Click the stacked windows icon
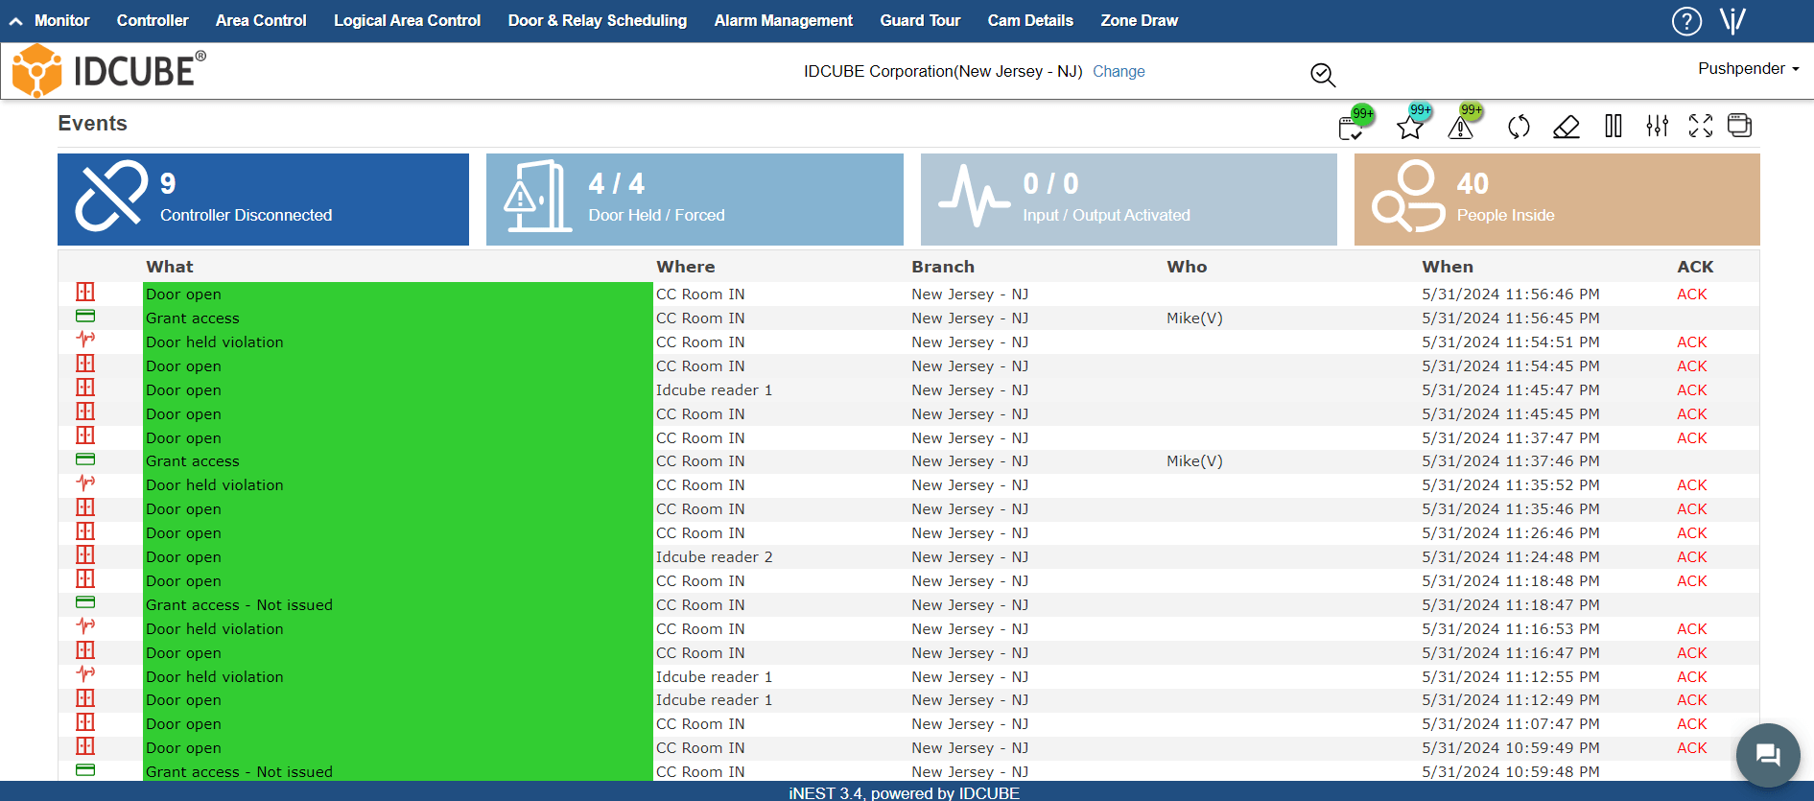 click(1739, 126)
